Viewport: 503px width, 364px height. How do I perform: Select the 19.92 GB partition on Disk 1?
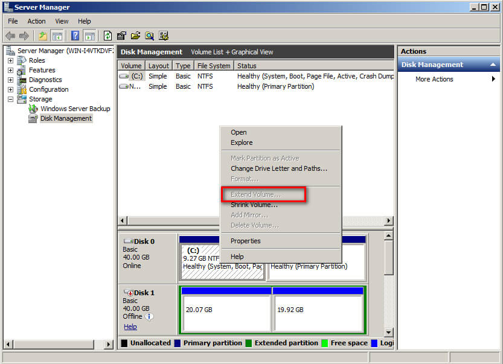click(318, 310)
